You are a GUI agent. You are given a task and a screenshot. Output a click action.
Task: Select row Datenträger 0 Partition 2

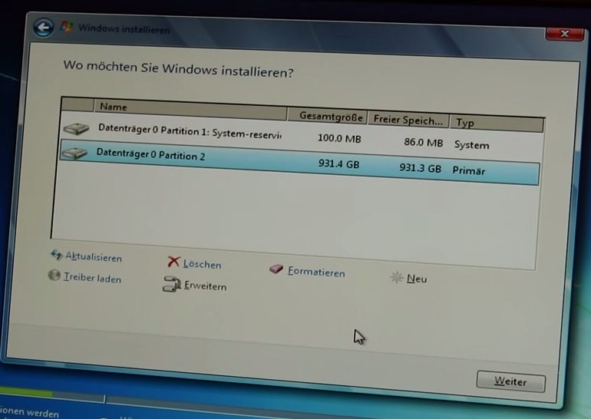tap(299, 162)
